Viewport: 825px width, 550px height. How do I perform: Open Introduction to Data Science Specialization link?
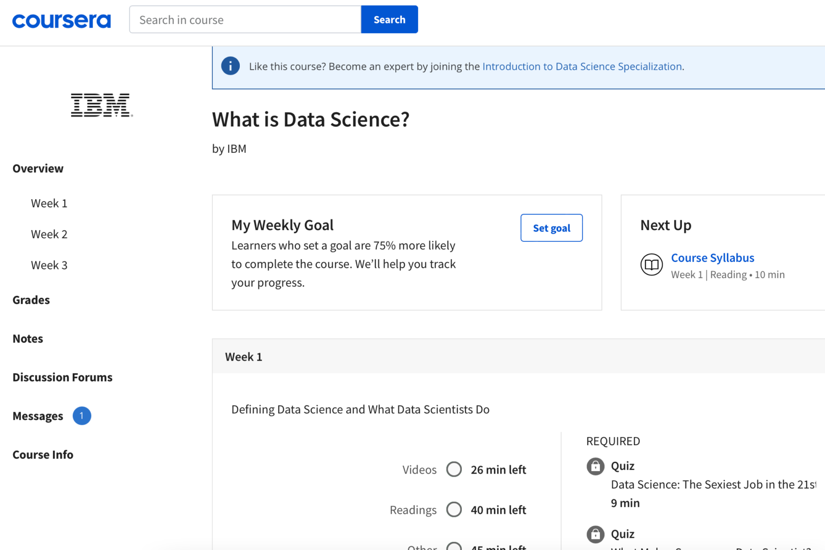(x=582, y=66)
